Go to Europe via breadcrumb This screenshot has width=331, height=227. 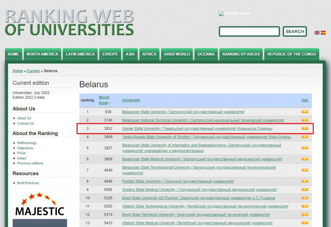point(33,71)
